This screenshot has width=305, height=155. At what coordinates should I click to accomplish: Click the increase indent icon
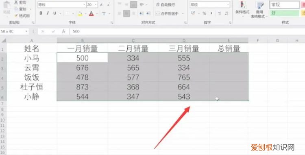pos(148,13)
